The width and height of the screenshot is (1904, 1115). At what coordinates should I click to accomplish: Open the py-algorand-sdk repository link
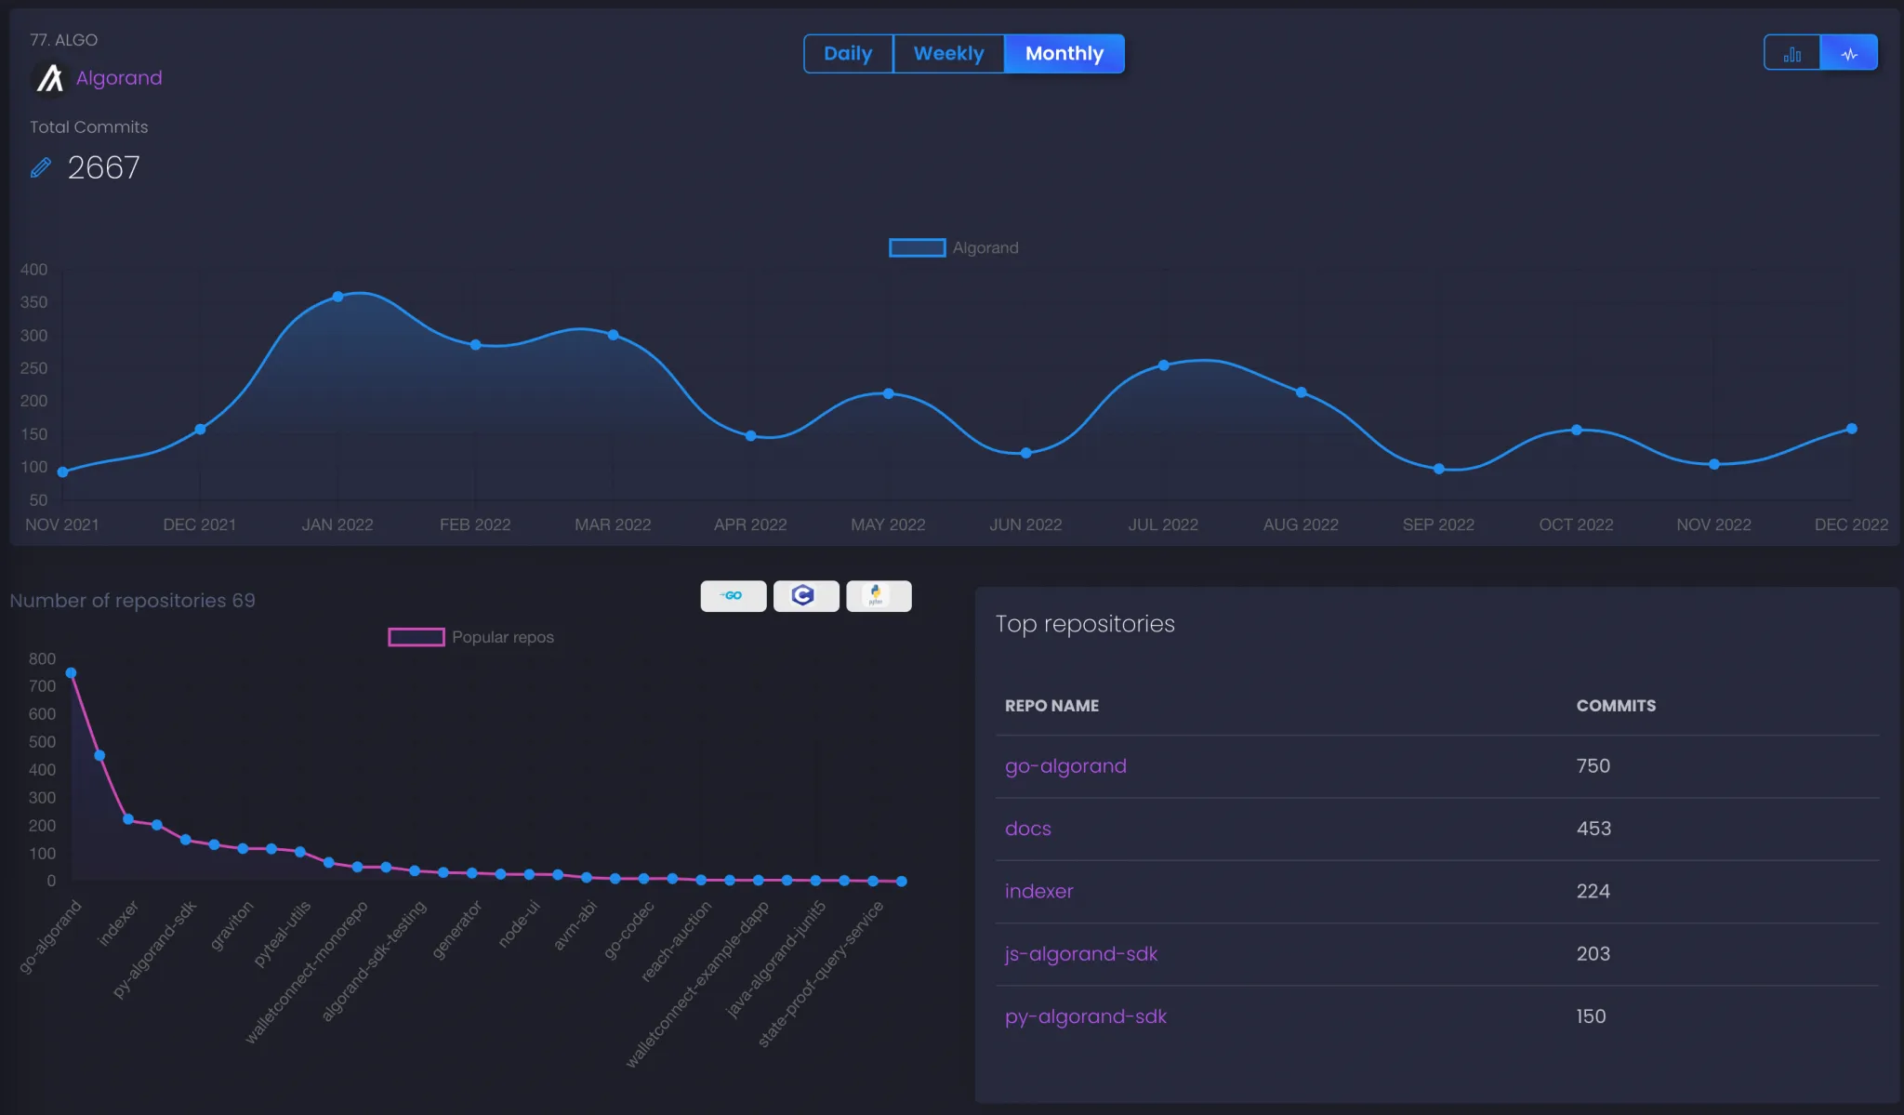pyautogui.click(x=1085, y=1016)
